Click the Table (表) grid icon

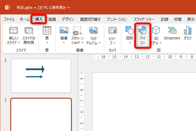click(x=47, y=30)
